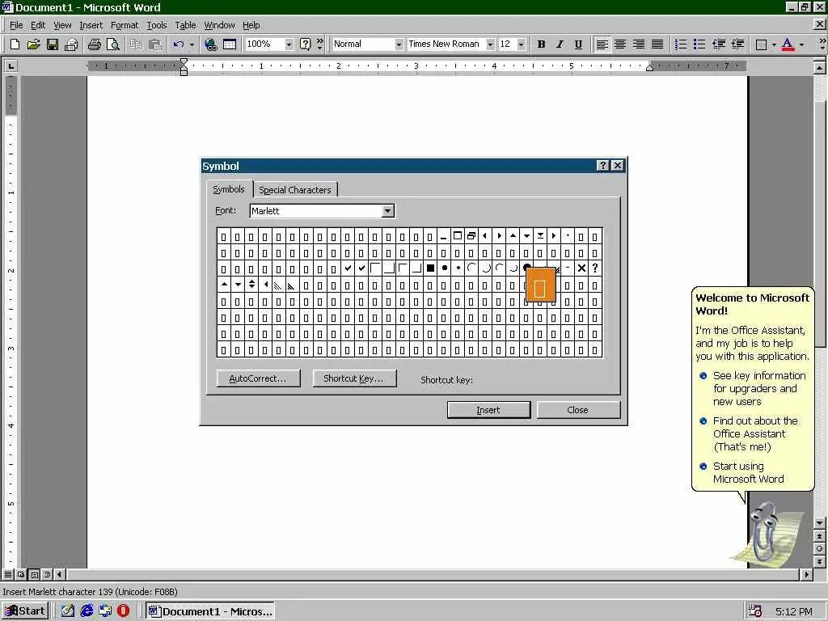The width and height of the screenshot is (828, 621).
Task: Apply the red font color button
Action: [x=788, y=44]
